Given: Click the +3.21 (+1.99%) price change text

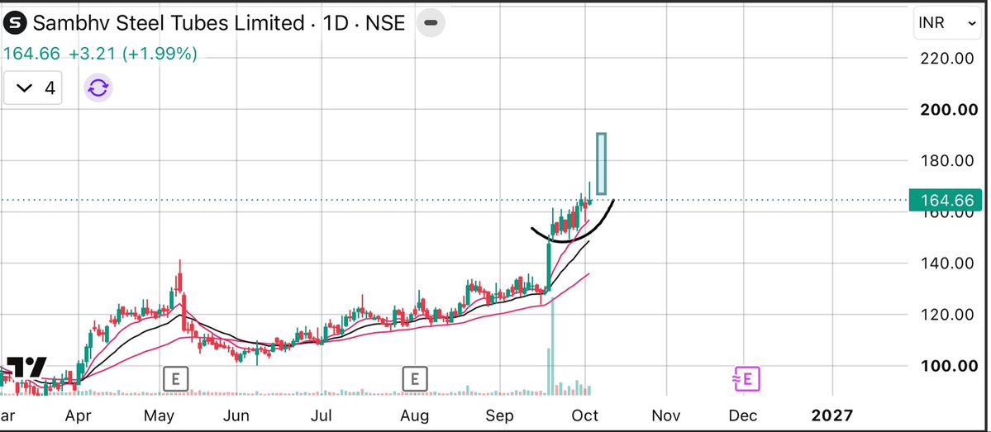Looking at the screenshot, I should point(133,55).
